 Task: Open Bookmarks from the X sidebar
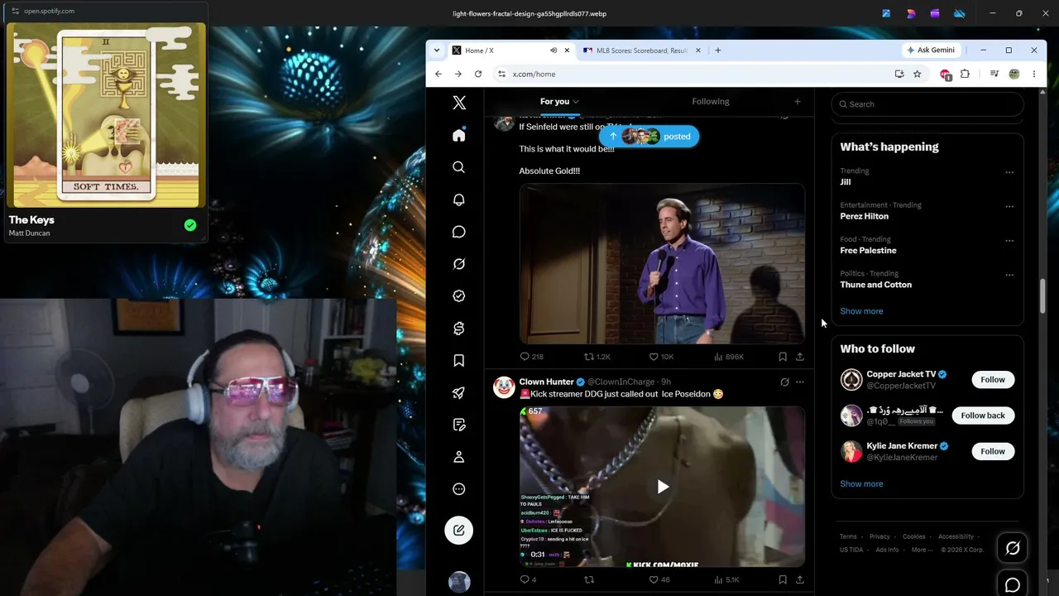coord(459,361)
